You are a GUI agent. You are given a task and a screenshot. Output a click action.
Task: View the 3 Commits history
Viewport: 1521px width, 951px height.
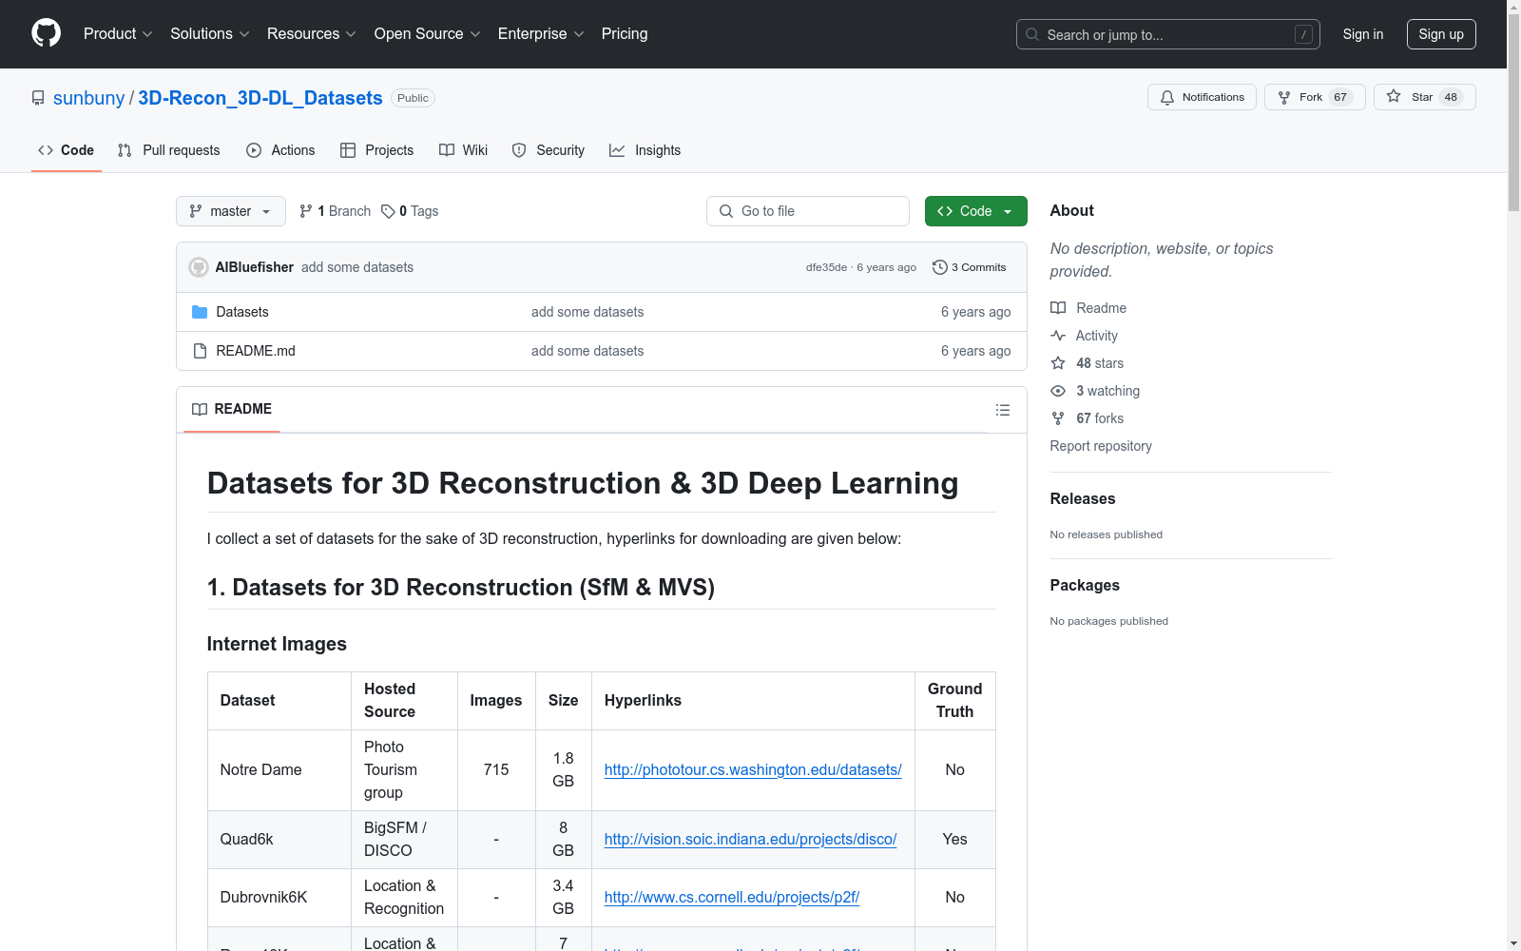(x=970, y=267)
